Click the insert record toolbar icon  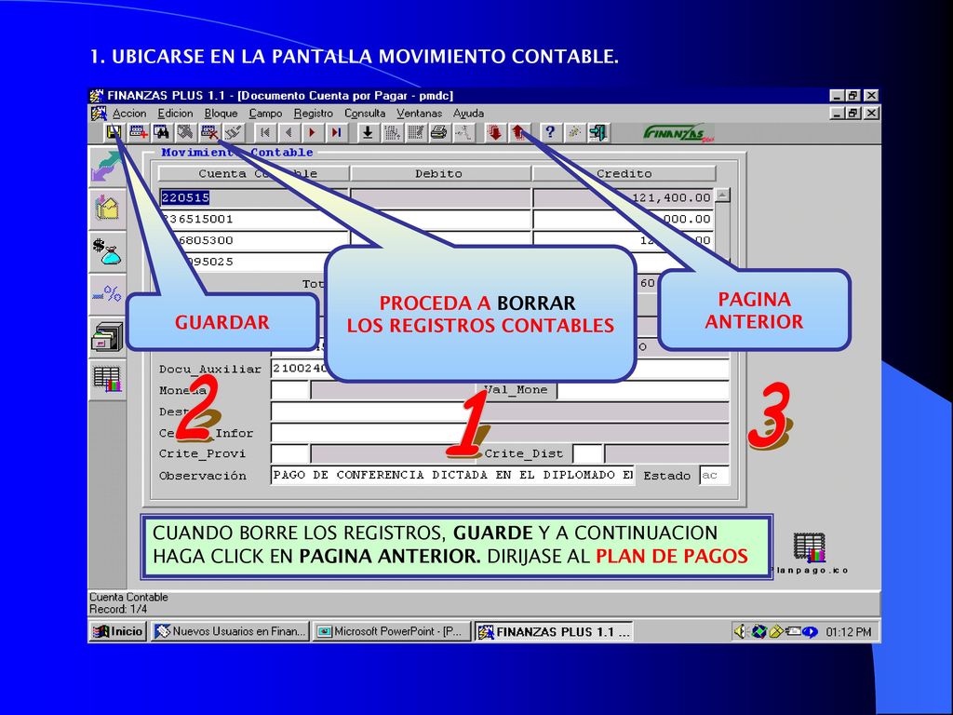139,132
